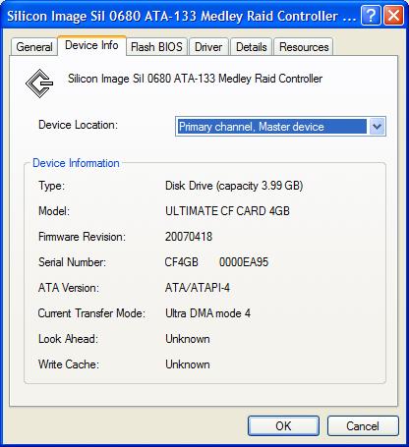Viewport: 409px width, 447px height.
Task: Click the Firmware Revision: label
Action: [82, 237]
